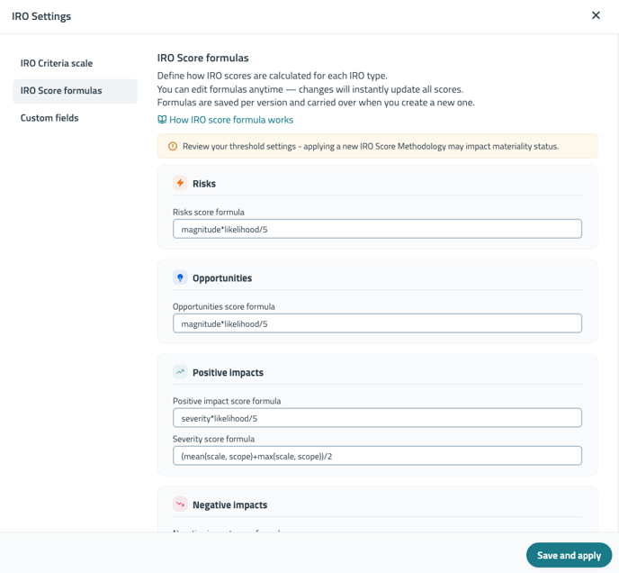Edit the Opportunities score formula field
This screenshot has height=573, width=619.
point(377,323)
